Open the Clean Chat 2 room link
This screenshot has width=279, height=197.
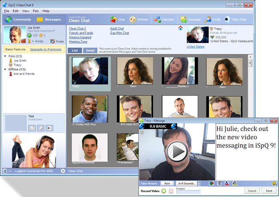click(x=77, y=28)
